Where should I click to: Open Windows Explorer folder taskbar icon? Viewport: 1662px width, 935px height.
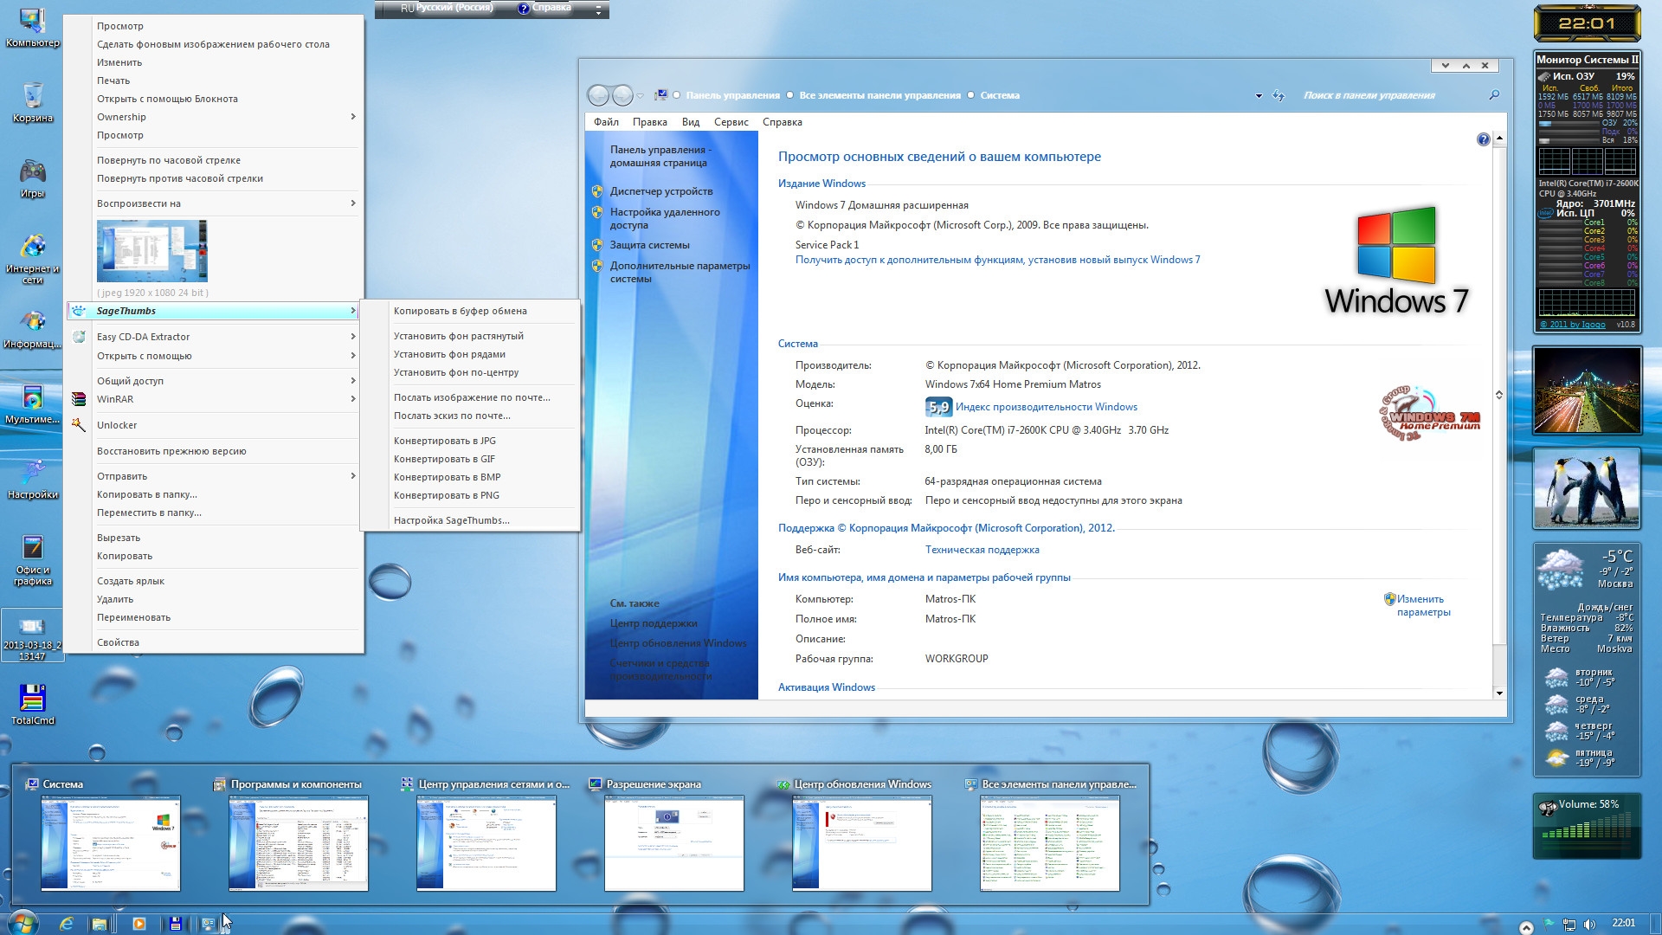[100, 924]
